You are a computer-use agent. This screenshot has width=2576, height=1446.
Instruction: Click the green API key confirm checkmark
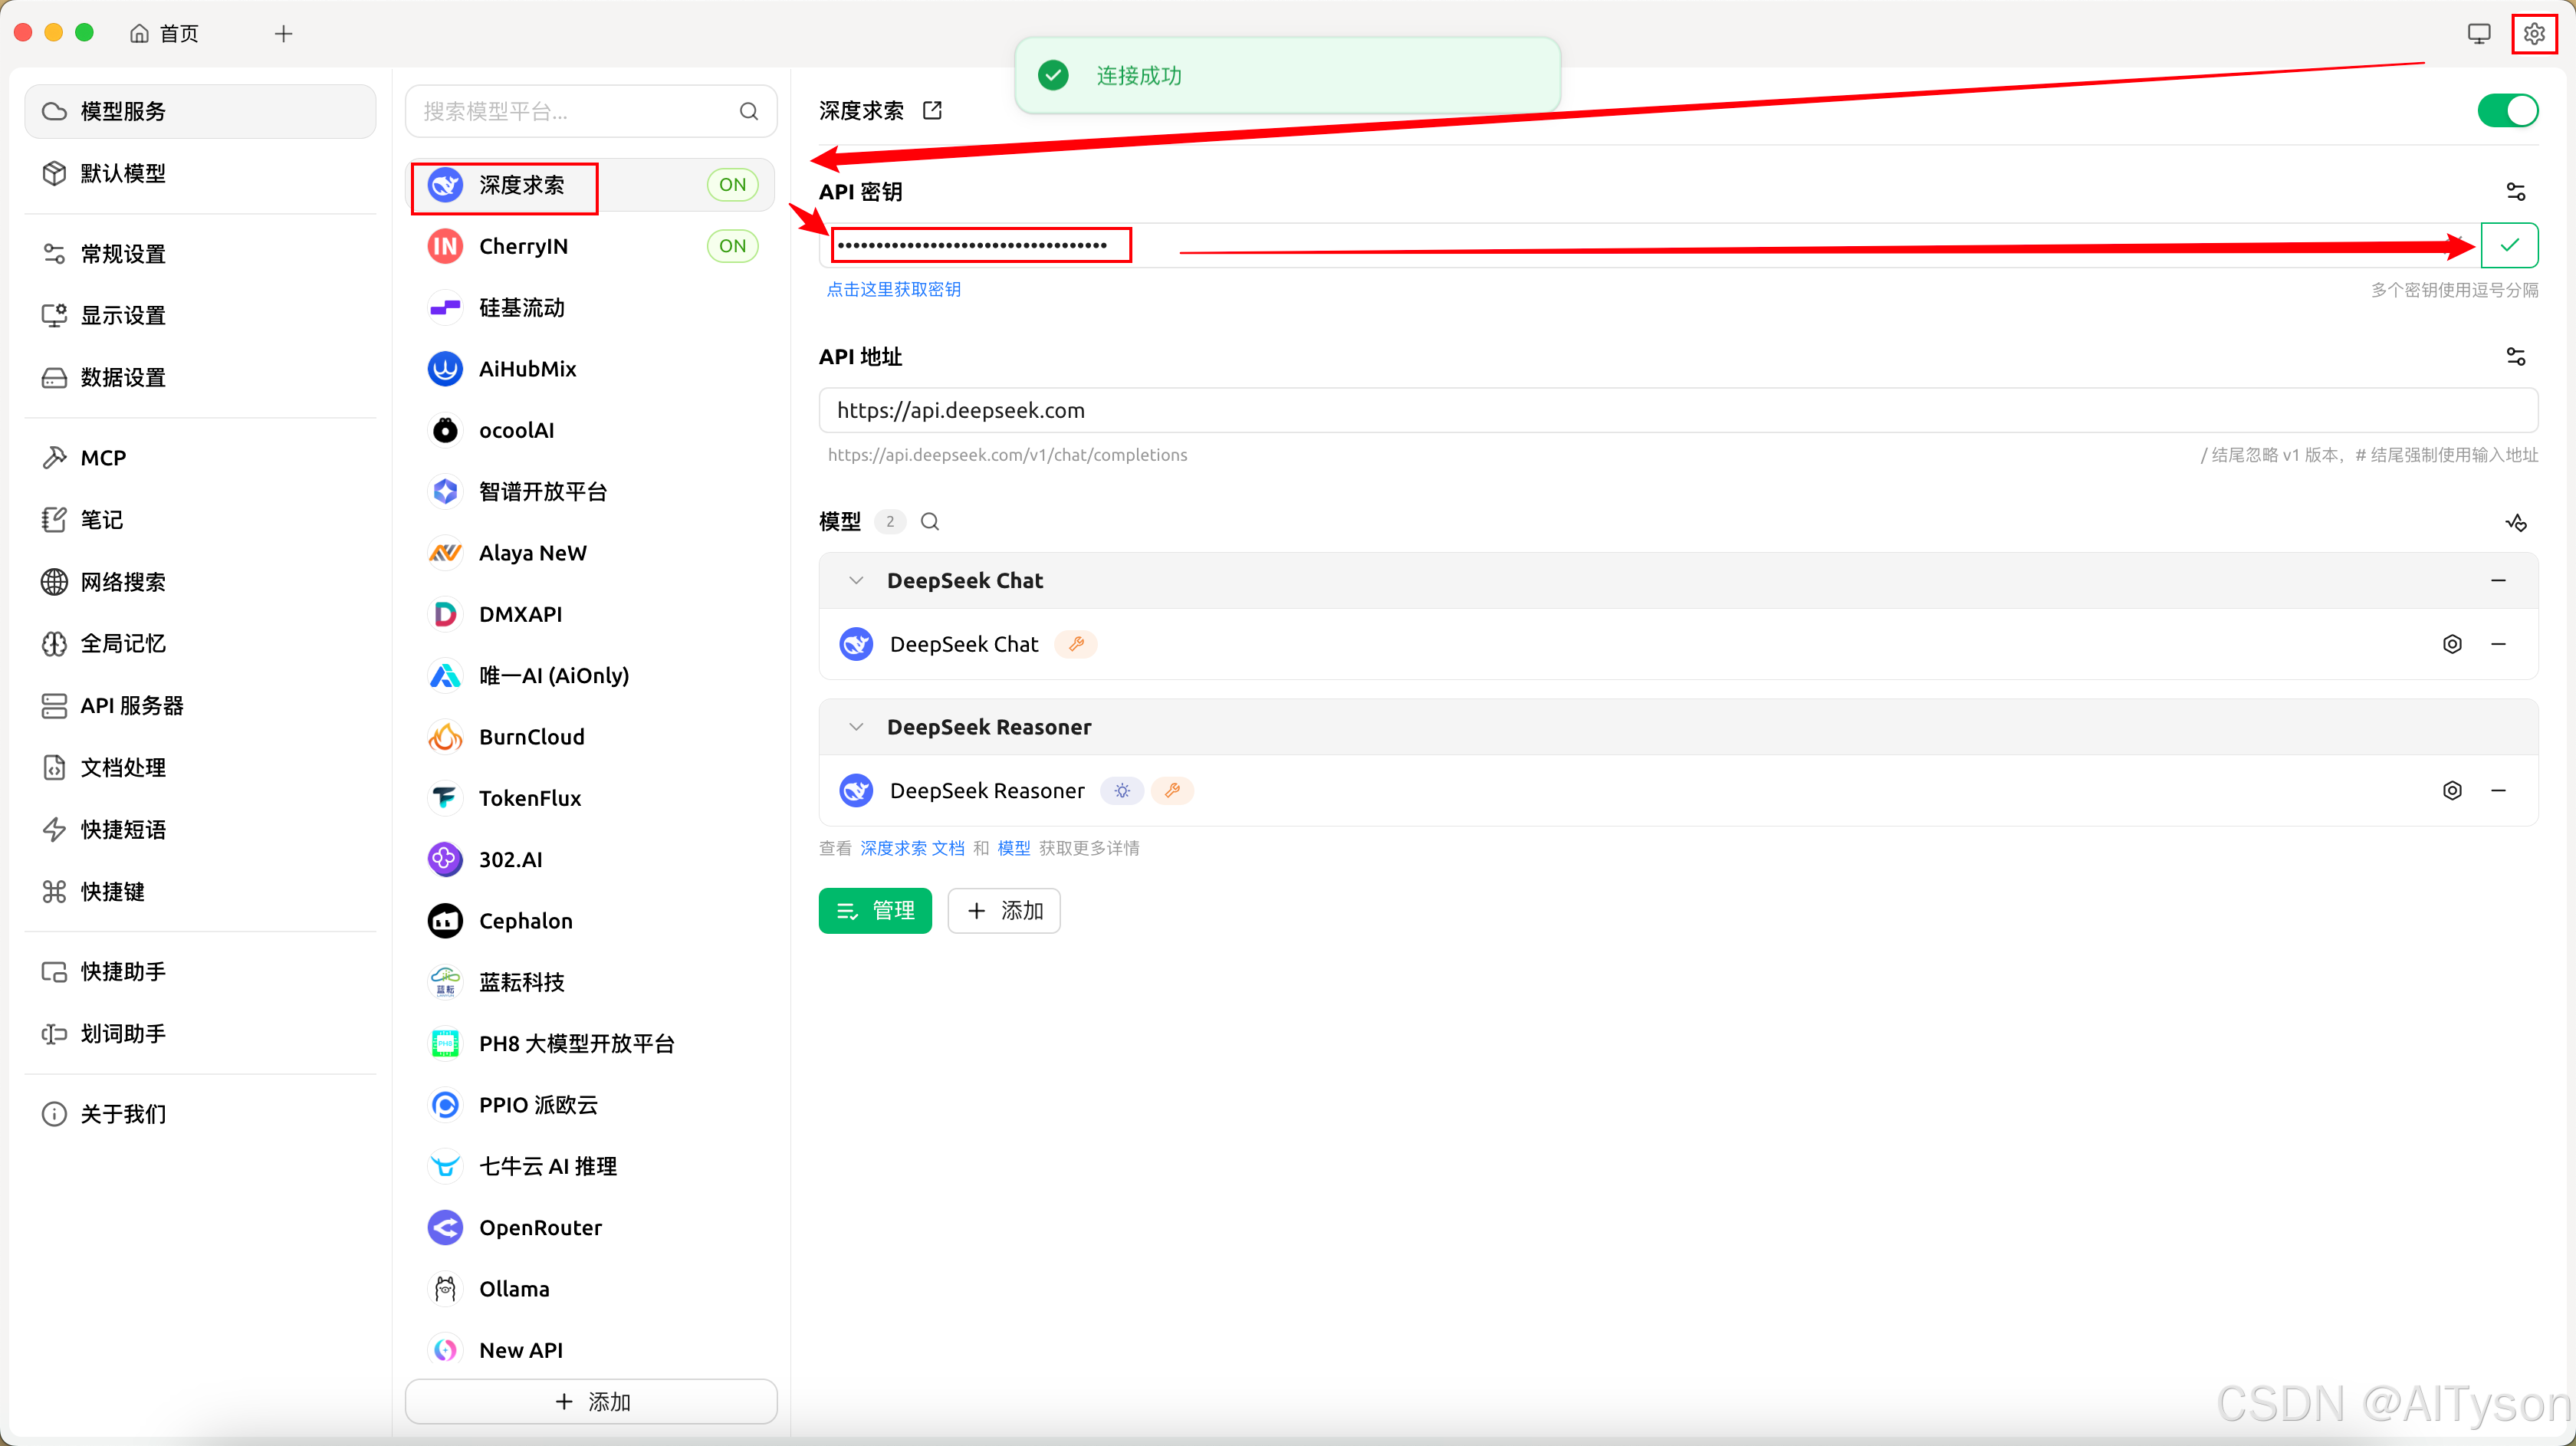coord(2509,245)
